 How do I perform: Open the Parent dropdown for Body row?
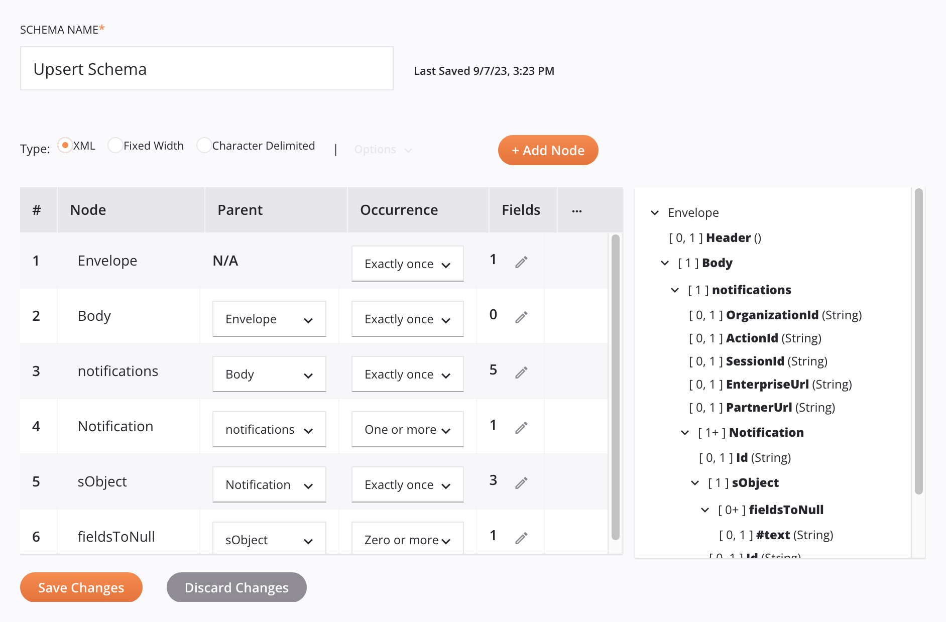269,319
